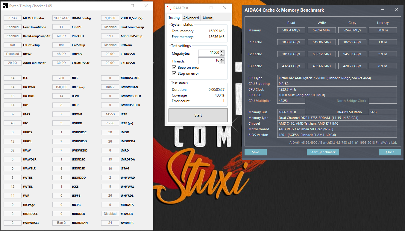The image size is (405, 231).
Task: Click the L3 Cache latency 8.9 ns value
Action: [383, 66]
